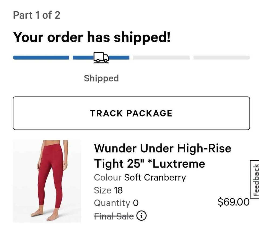Click the "Your order has shipped!" heading
The height and width of the screenshot is (229, 259).
pos(92,37)
